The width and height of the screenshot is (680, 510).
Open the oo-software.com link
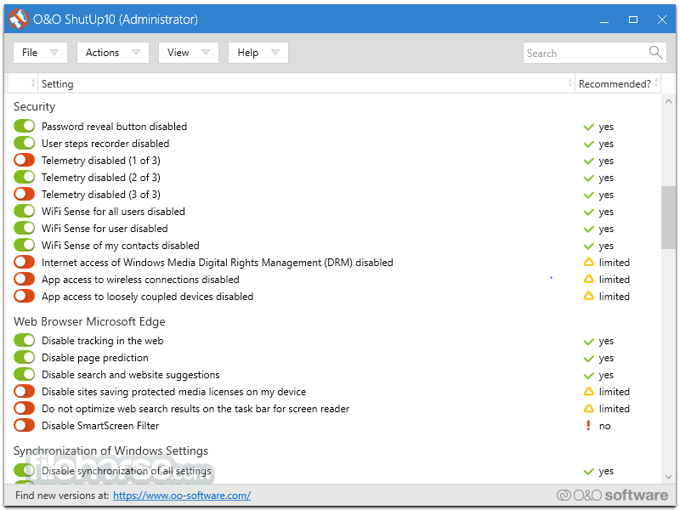click(182, 496)
